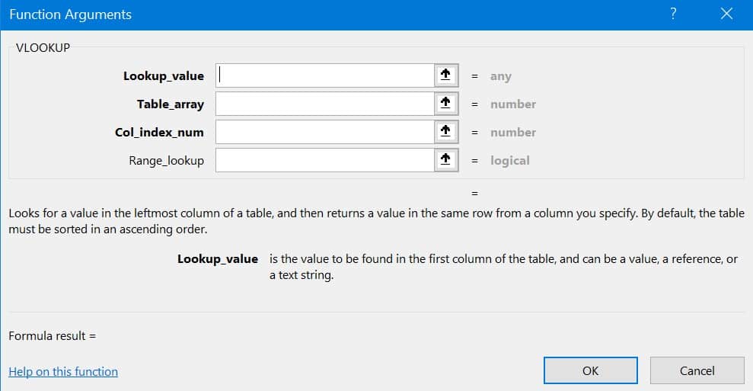Click the VLOOKUP group heading

click(43, 47)
